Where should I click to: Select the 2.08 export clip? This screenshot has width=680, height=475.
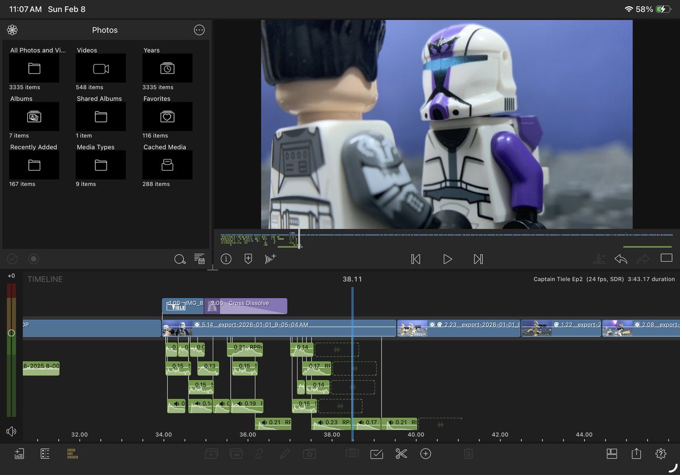[641, 328]
